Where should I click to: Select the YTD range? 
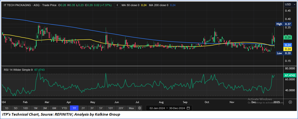click(x=65, y=108)
